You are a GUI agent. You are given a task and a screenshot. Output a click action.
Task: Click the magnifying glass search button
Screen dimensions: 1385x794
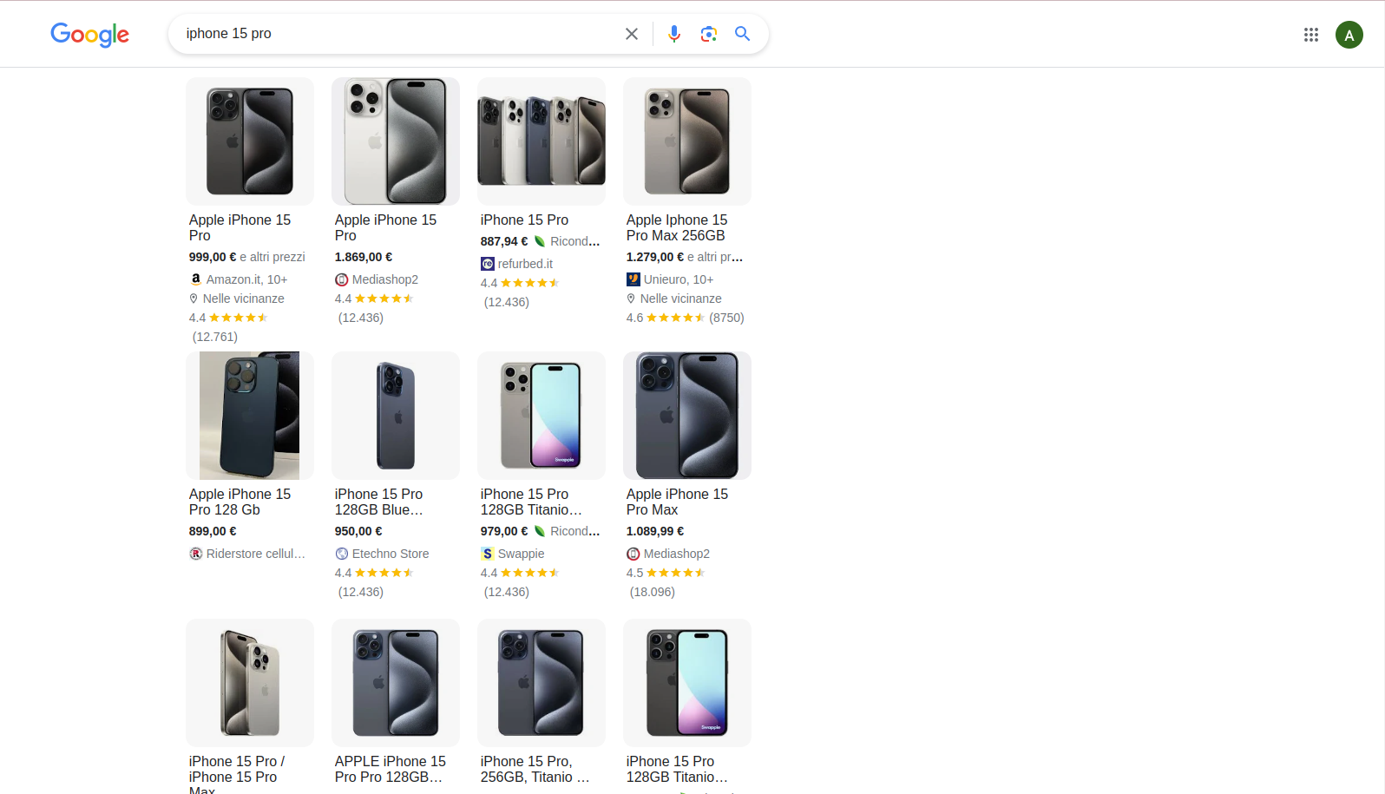[743, 34]
